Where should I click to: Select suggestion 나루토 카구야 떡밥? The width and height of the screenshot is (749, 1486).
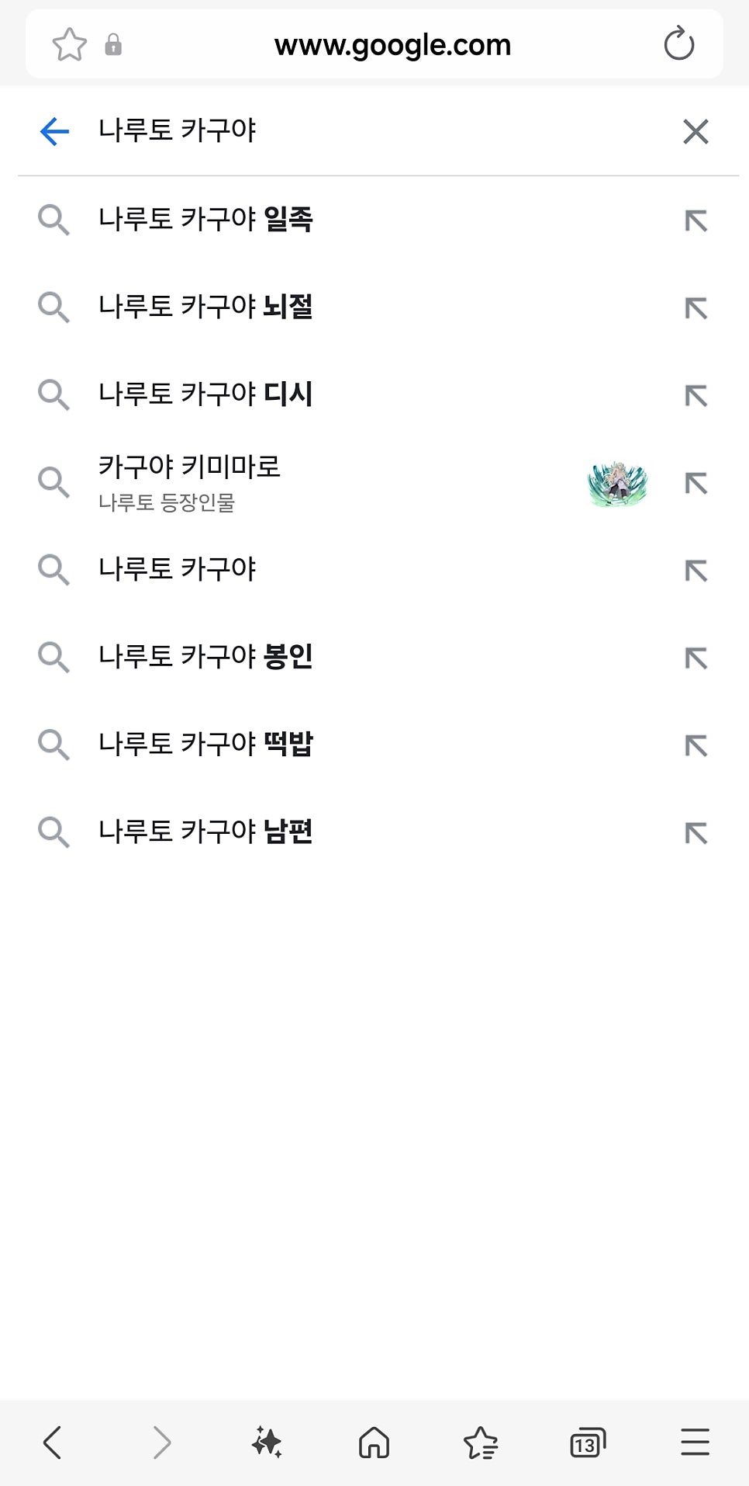click(205, 745)
